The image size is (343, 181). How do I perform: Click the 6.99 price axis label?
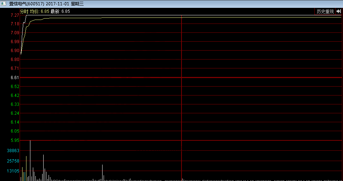tap(15, 42)
